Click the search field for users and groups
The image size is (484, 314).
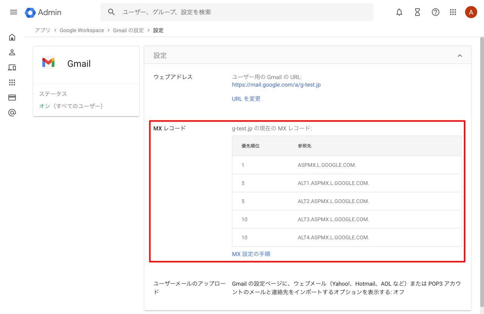237,12
